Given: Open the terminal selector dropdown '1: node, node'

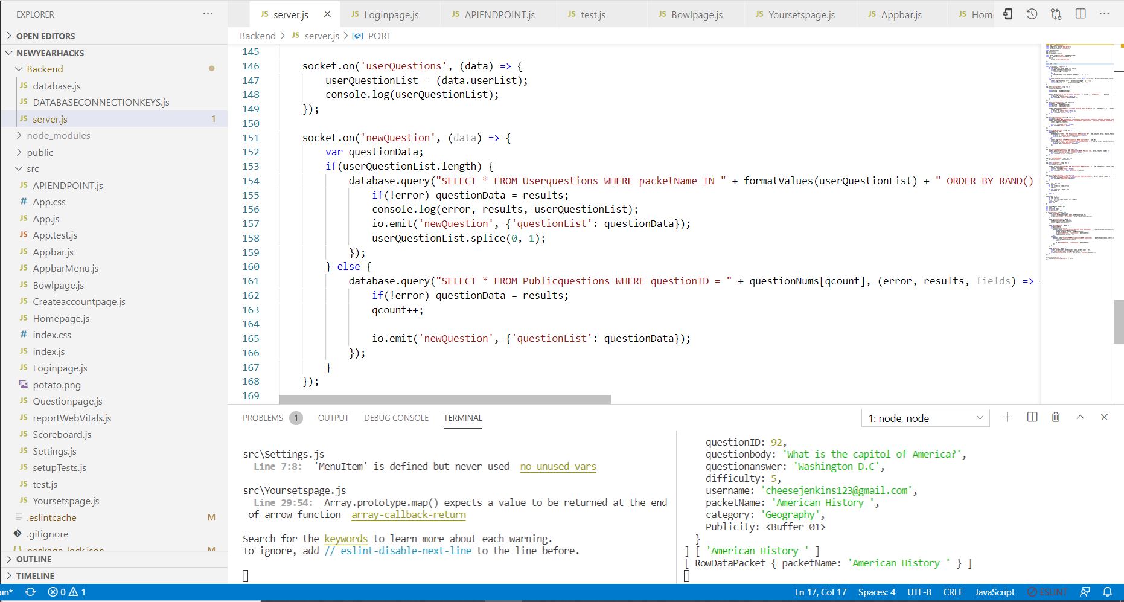Looking at the screenshot, I should 925,418.
